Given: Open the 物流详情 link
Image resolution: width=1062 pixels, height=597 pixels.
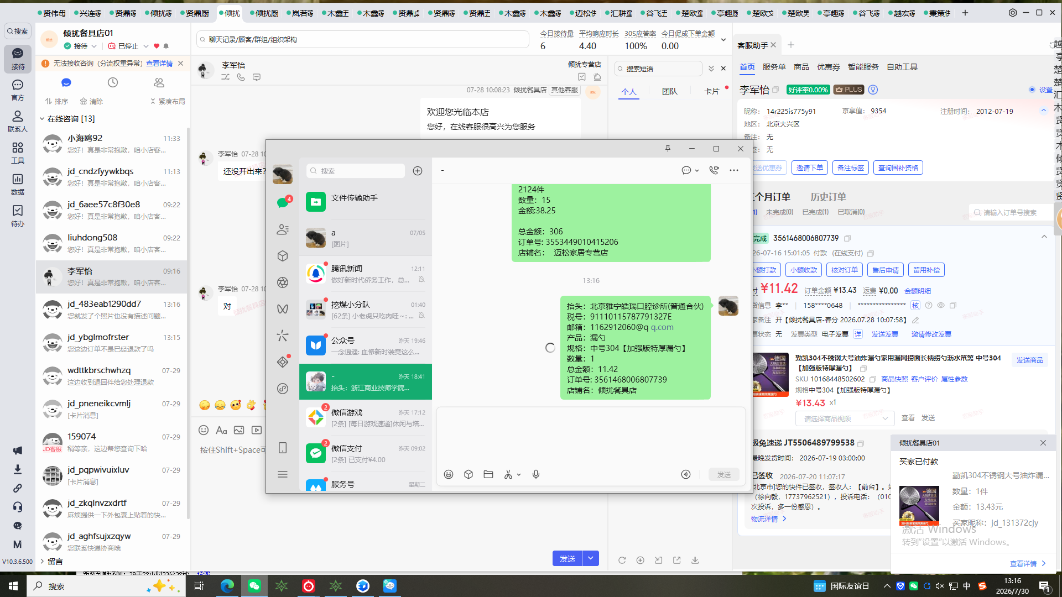Looking at the screenshot, I should pyautogui.click(x=769, y=519).
